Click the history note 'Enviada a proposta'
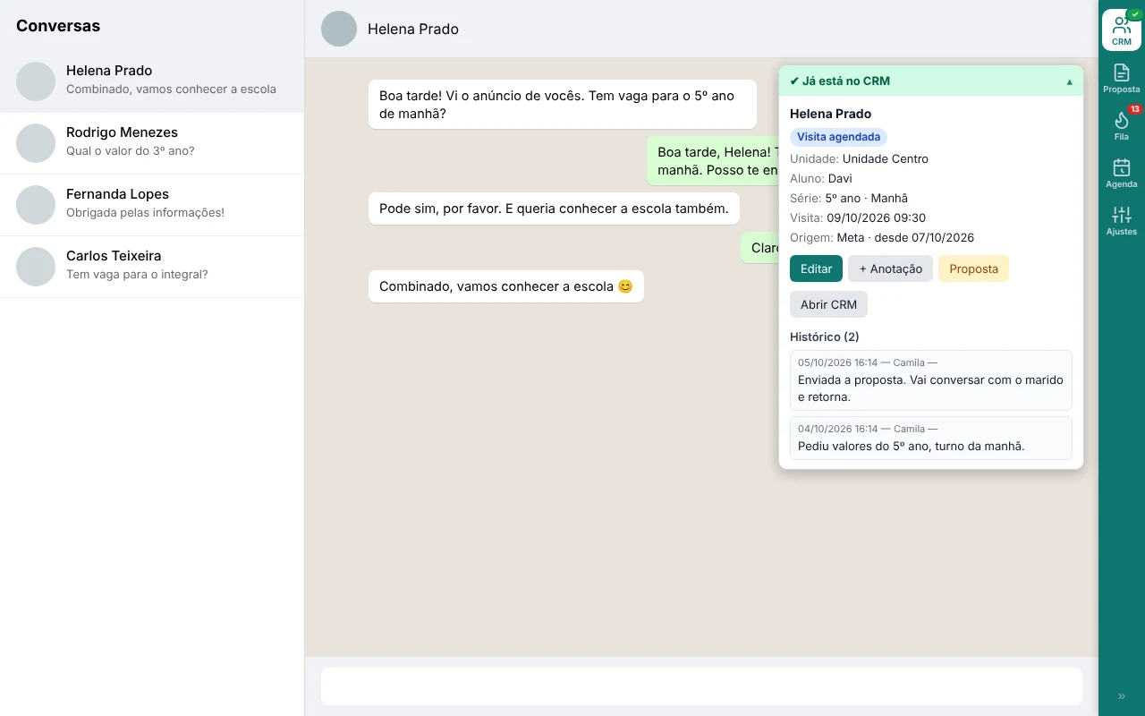 click(x=930, y=380)
